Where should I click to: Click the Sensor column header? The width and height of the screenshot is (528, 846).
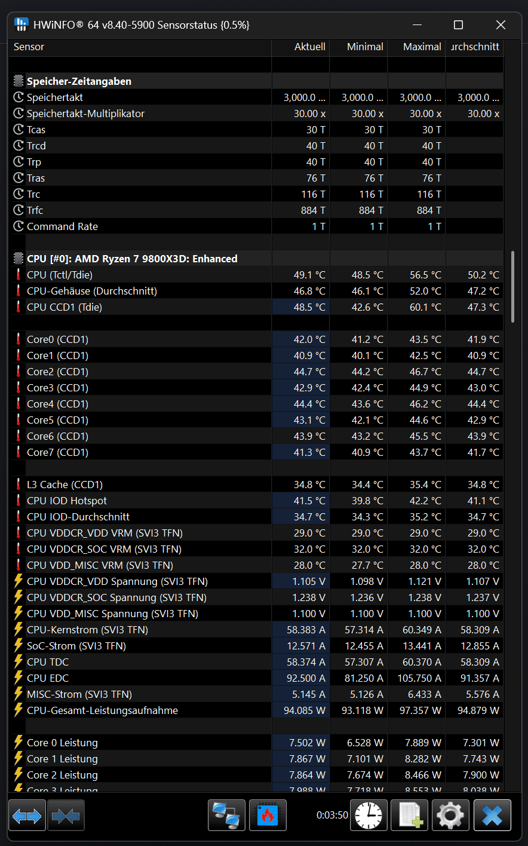pyautogui.click(x=29, y=47)
